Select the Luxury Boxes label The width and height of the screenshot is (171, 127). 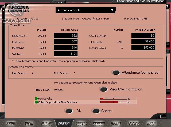point(97,48)
